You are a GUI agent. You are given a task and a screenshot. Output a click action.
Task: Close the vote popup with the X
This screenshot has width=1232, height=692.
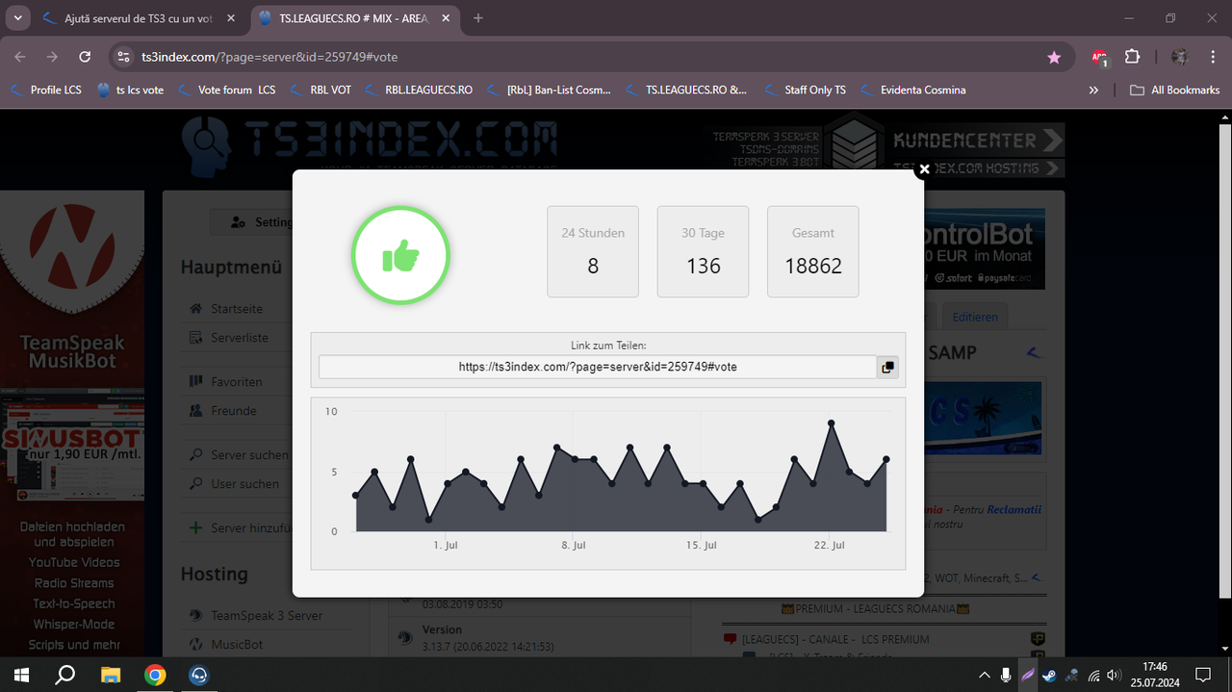[x=924, y=169]
